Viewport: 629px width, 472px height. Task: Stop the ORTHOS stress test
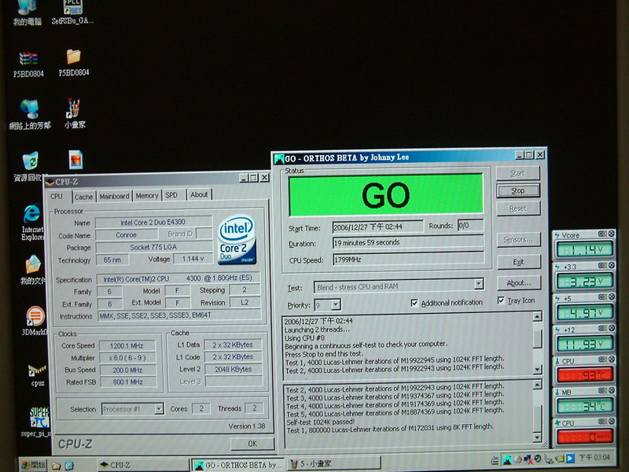coord(518,190)
